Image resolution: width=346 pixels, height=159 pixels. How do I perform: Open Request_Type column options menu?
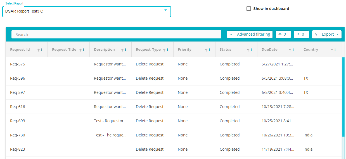167,50
